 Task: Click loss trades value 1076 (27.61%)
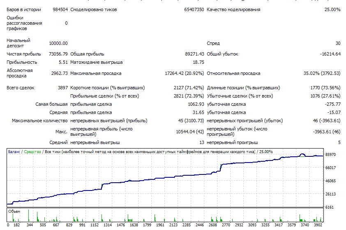tap(325, 96)
